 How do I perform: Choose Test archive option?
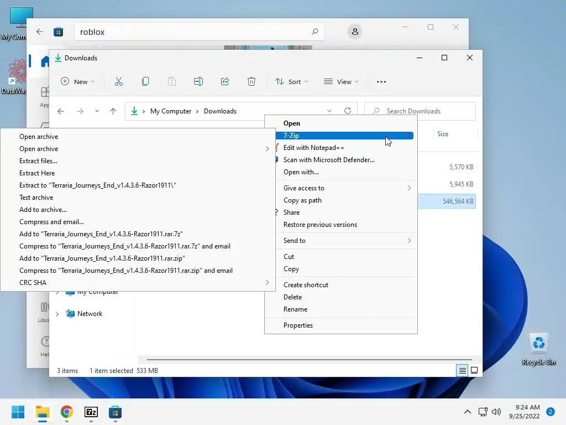click(x=138, y=198)
